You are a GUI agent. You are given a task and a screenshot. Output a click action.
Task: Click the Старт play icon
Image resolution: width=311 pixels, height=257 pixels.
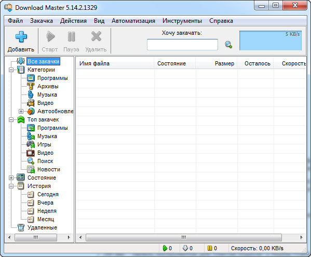(x=50, y=36)
